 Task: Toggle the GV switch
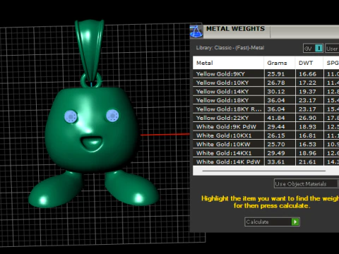(x=313, y=49)
